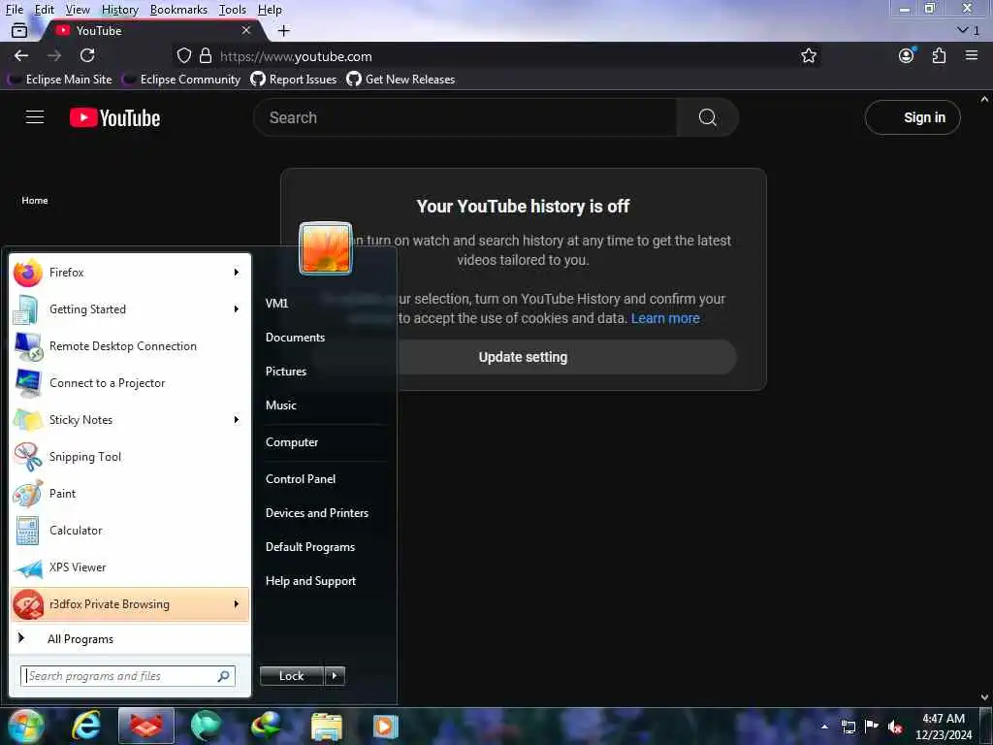Click the browser back arrow
Image resolution: width=993 pixels, height=745 pixels.
(21, 55)
